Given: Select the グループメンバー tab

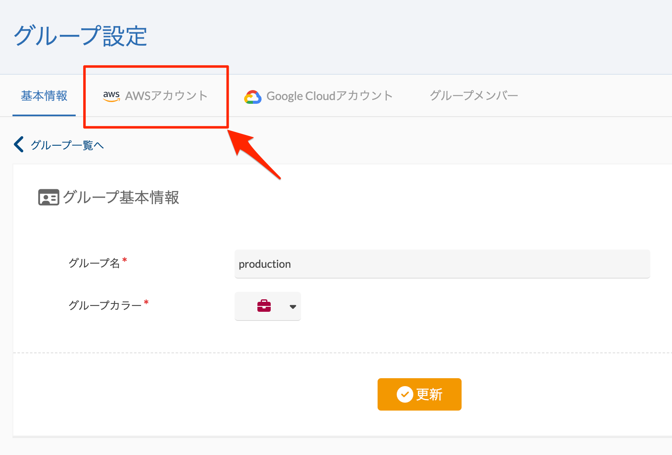Looking at the screenshot, I should pos(474,96).
